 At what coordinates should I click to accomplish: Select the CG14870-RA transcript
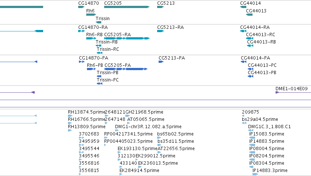tap(81, 31)
